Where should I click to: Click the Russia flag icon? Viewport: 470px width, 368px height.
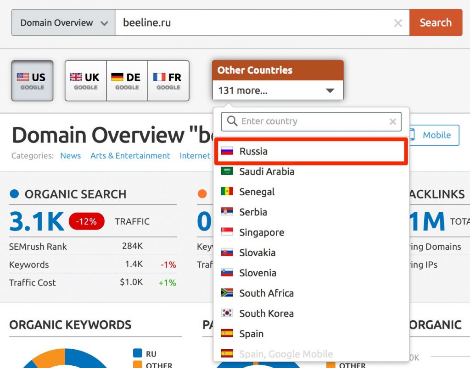tap(227, 151)
